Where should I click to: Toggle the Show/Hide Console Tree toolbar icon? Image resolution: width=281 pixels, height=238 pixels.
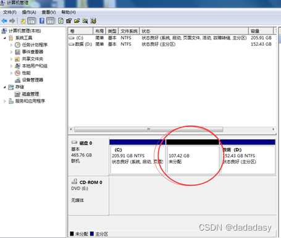pyautogui.click(x=31, y=21)
